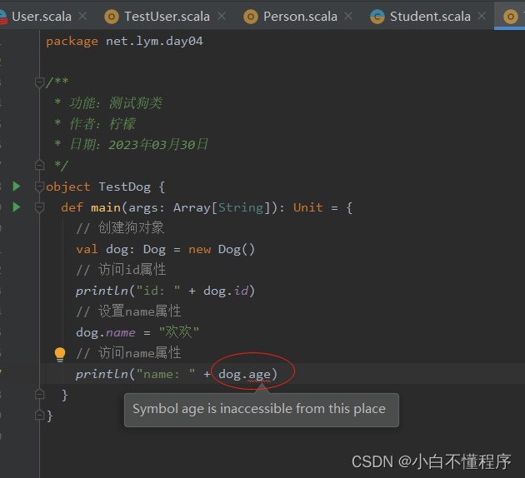Click the doc line 日期: 2023年03月30日
The image size is (525, 478).
click(138, 145)
